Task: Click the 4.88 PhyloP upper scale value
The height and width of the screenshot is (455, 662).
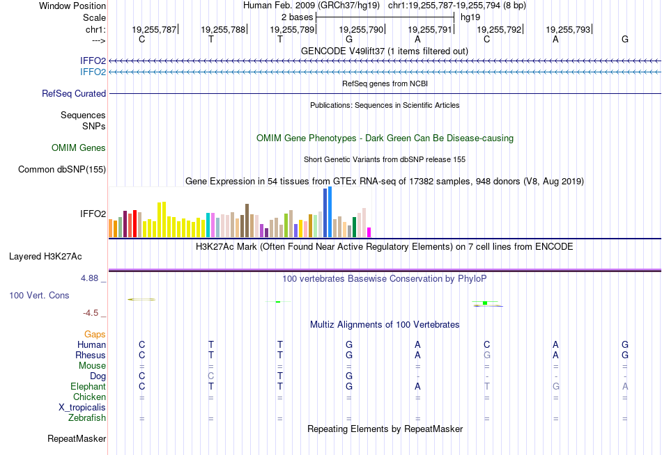Action: (x=89, y=278)
